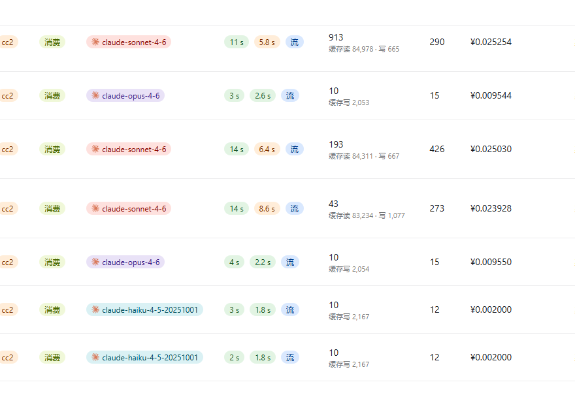The height and width of the screenshot is (395, 575).
Task: Click the 流 stream badge in the ¥0.009550 row
Action: click(x=290, y=262)
